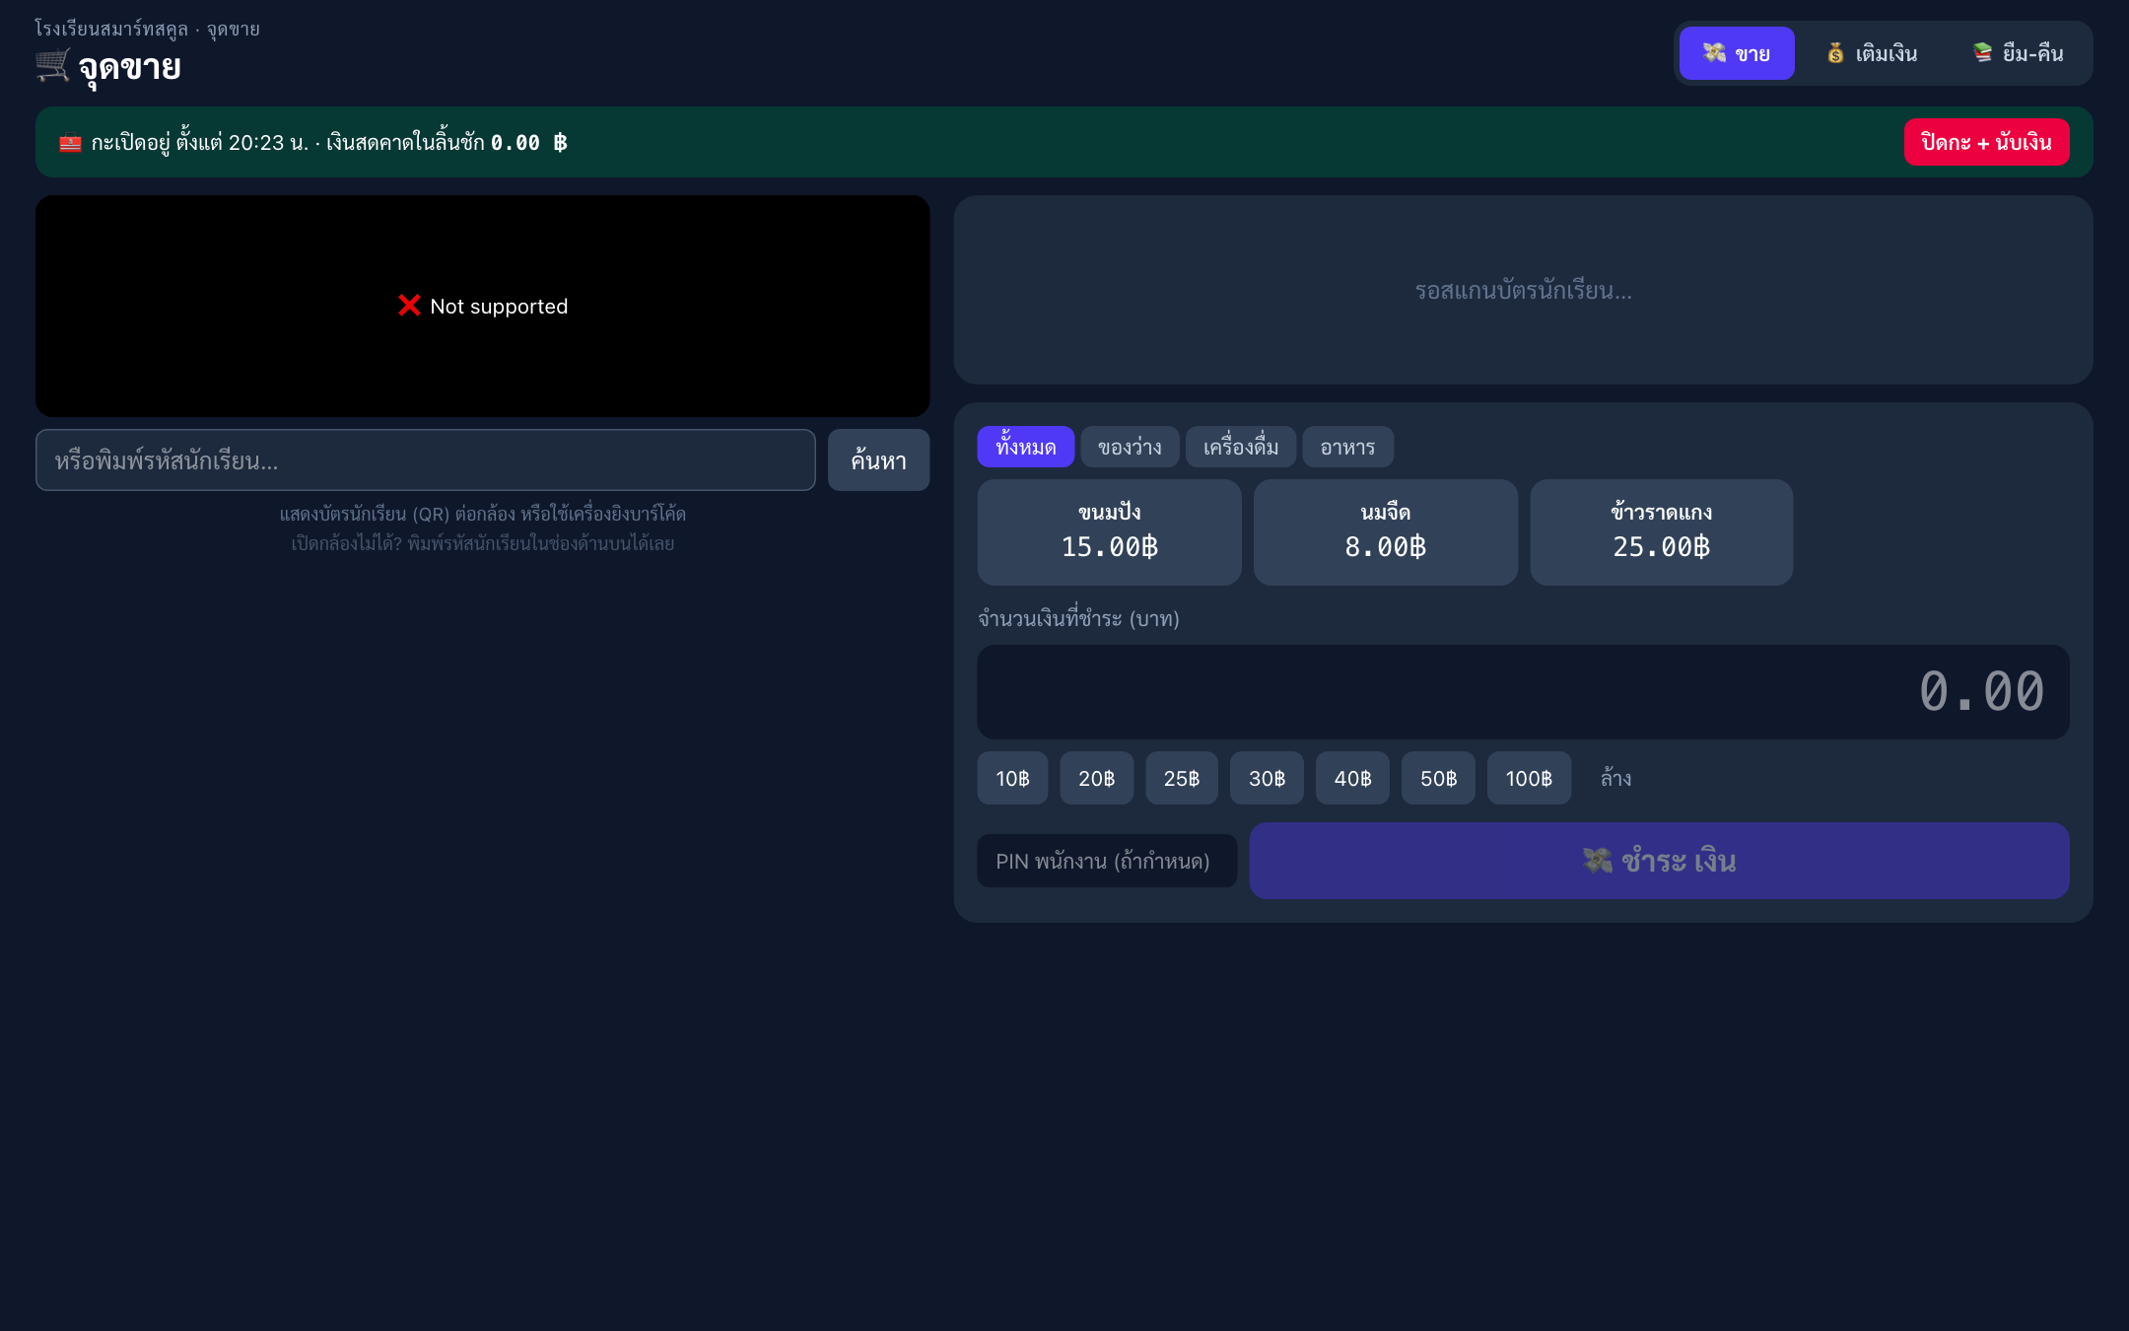The height and width of the screenshot is (1331, 2129).
Task: Open the เติมเงิน top-up tab
Action: coord(1872,53)
